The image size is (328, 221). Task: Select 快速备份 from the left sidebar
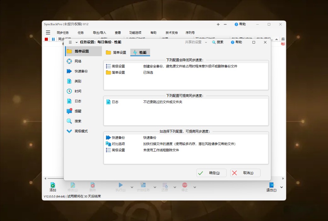coord(78,71)
